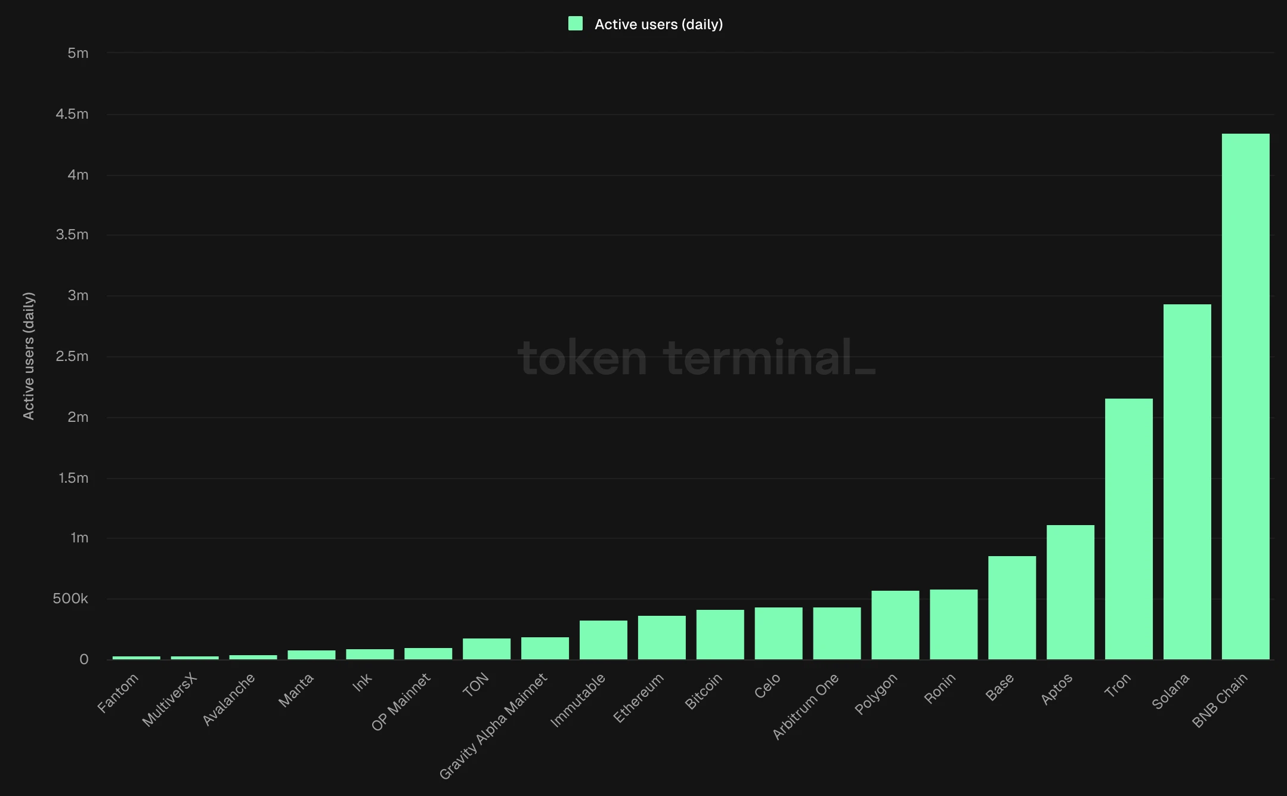The image size is (1287, 796).
Task: Click the Aptos bar
Action: [x=1070, y=592]
